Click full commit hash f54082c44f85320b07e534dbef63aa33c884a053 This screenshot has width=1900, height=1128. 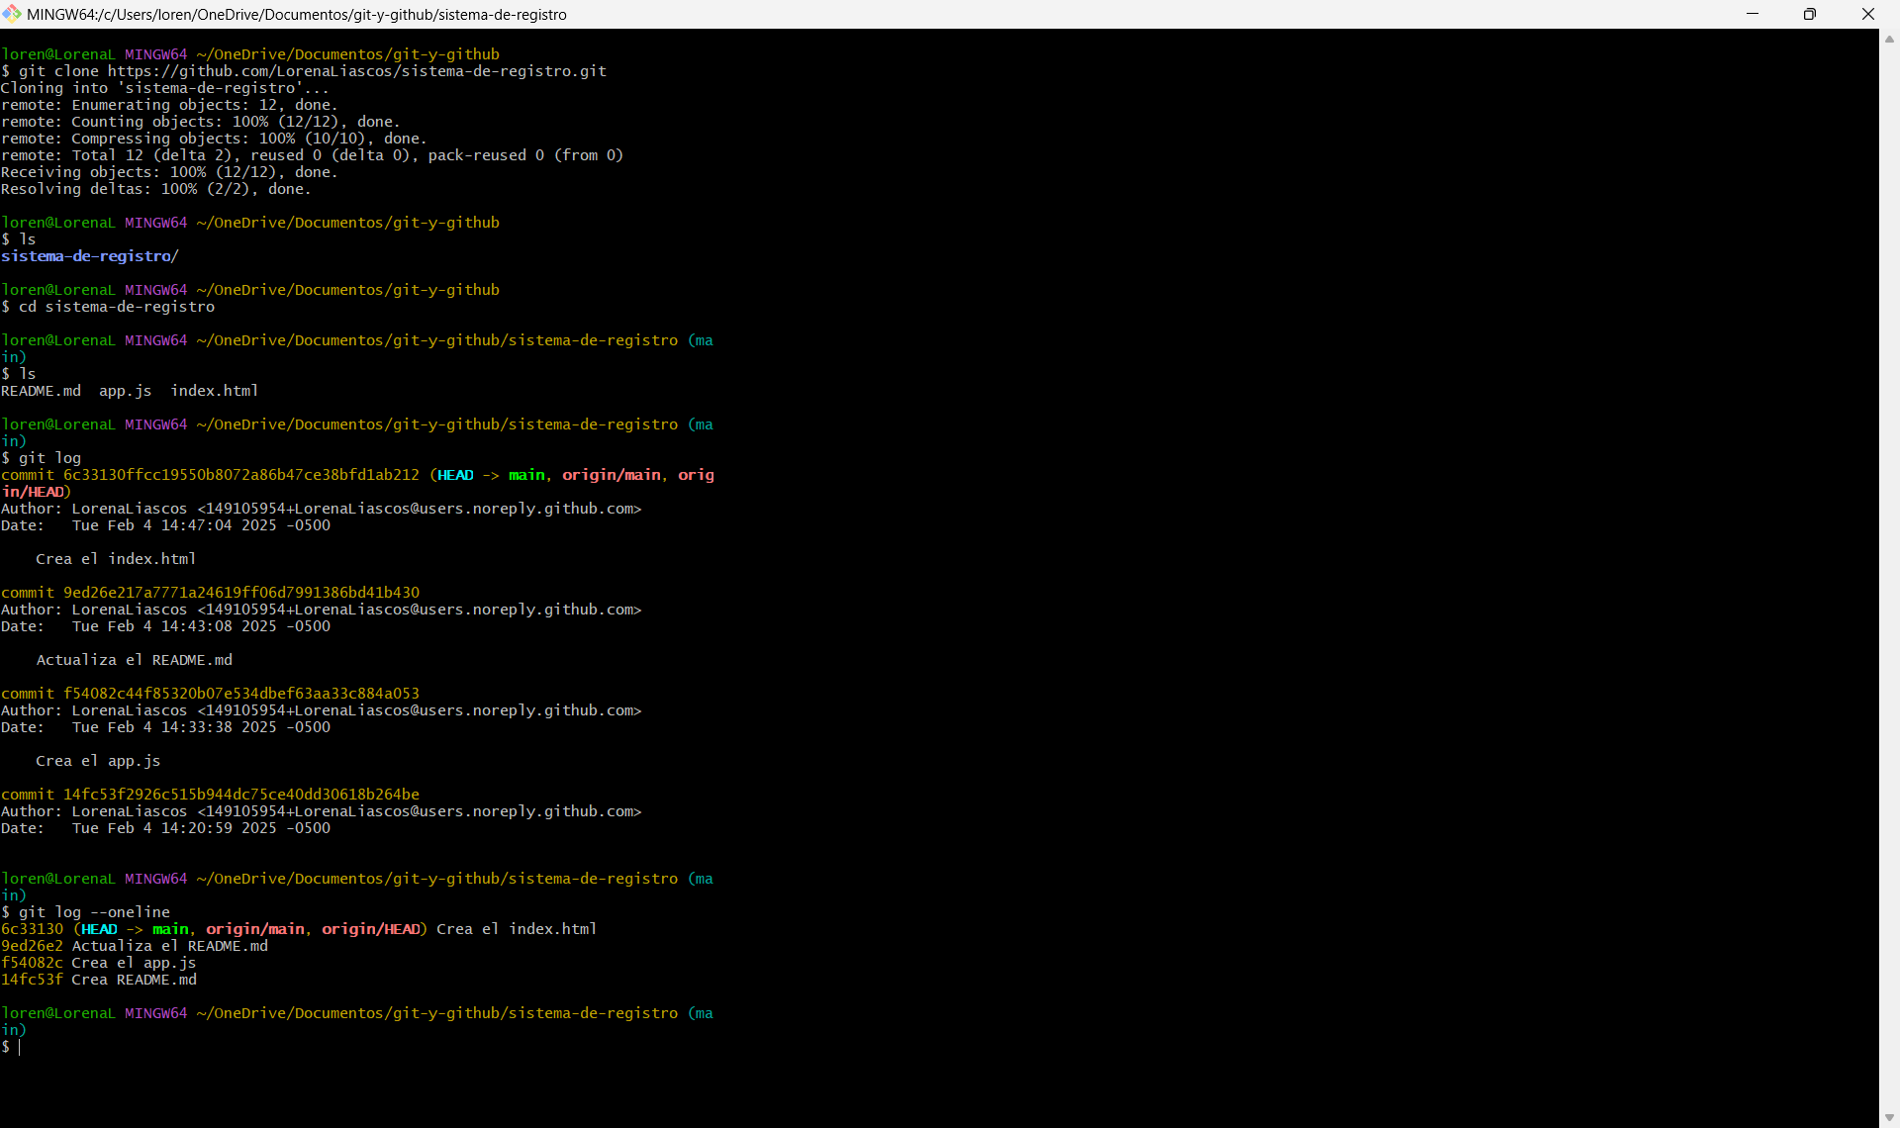241,694
